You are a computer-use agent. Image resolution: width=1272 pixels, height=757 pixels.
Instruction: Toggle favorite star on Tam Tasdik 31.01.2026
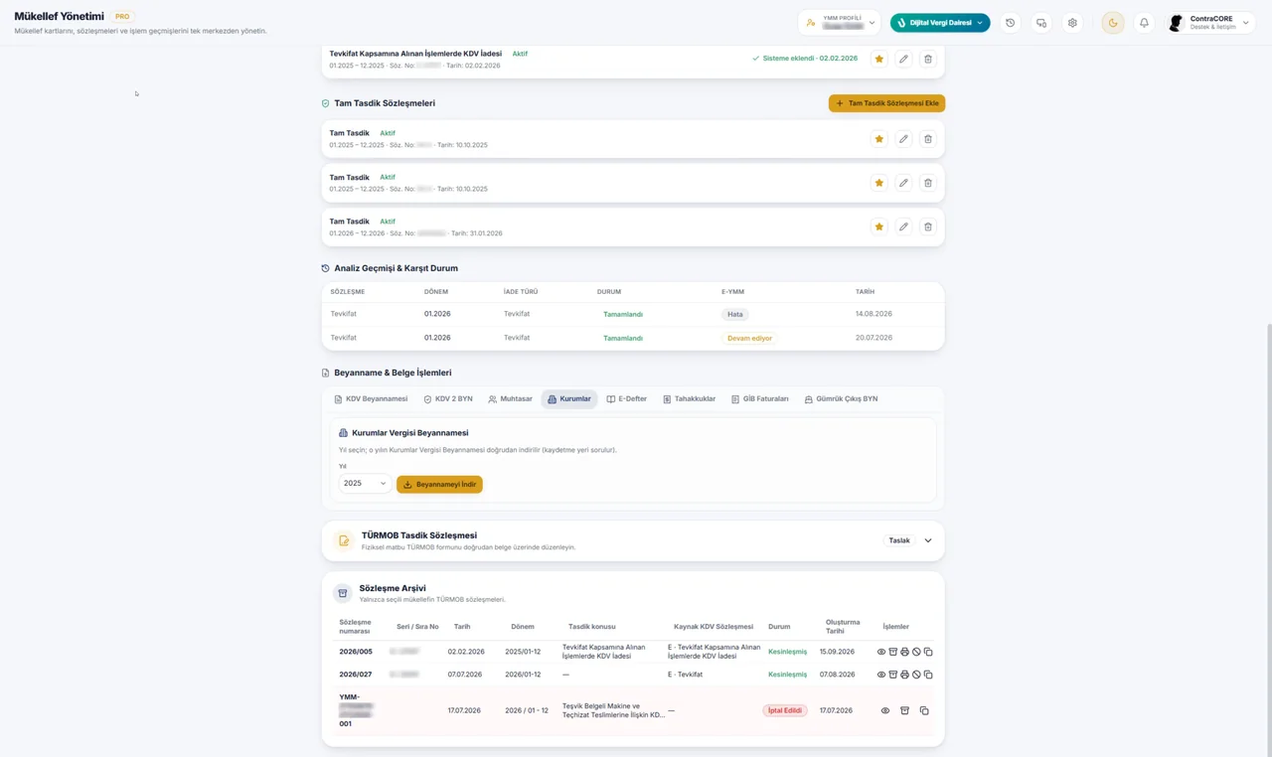point(878,227)
